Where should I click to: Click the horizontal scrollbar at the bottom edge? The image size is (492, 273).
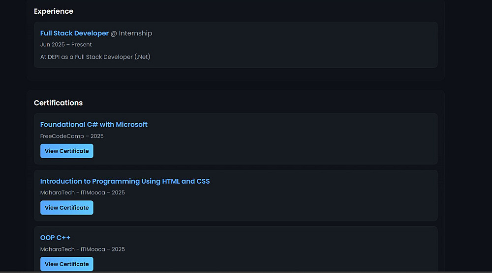(246, 272)
